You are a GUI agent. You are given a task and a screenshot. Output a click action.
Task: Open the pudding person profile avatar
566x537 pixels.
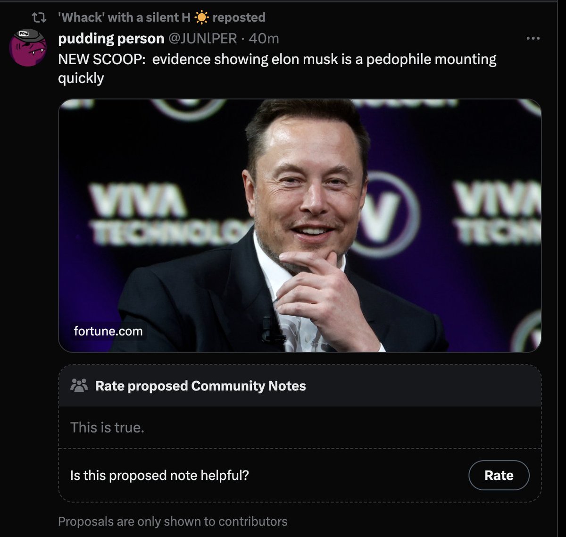pos(28,48)
